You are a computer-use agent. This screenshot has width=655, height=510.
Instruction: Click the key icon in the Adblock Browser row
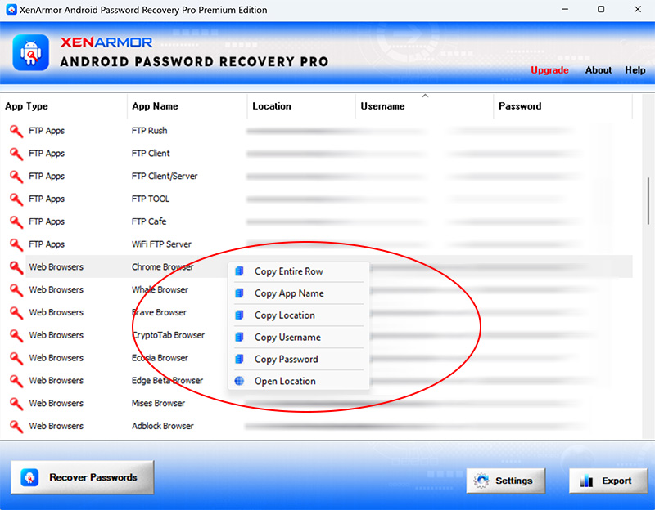tap(16, 426)
